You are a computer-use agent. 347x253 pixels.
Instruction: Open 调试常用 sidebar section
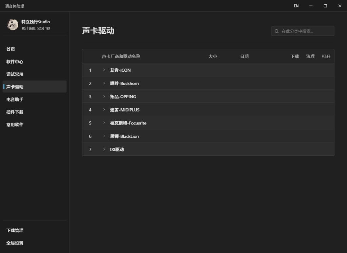point(15,74)
